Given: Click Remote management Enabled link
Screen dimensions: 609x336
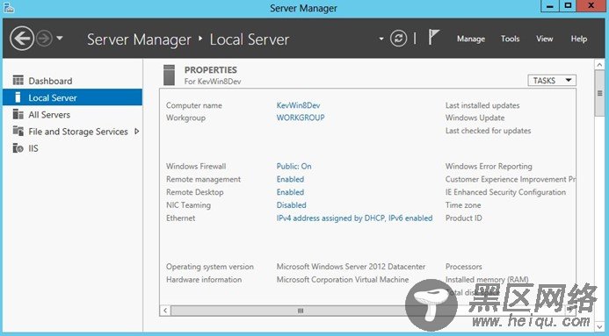Looking at the screenshot, I should coord(290,179).
